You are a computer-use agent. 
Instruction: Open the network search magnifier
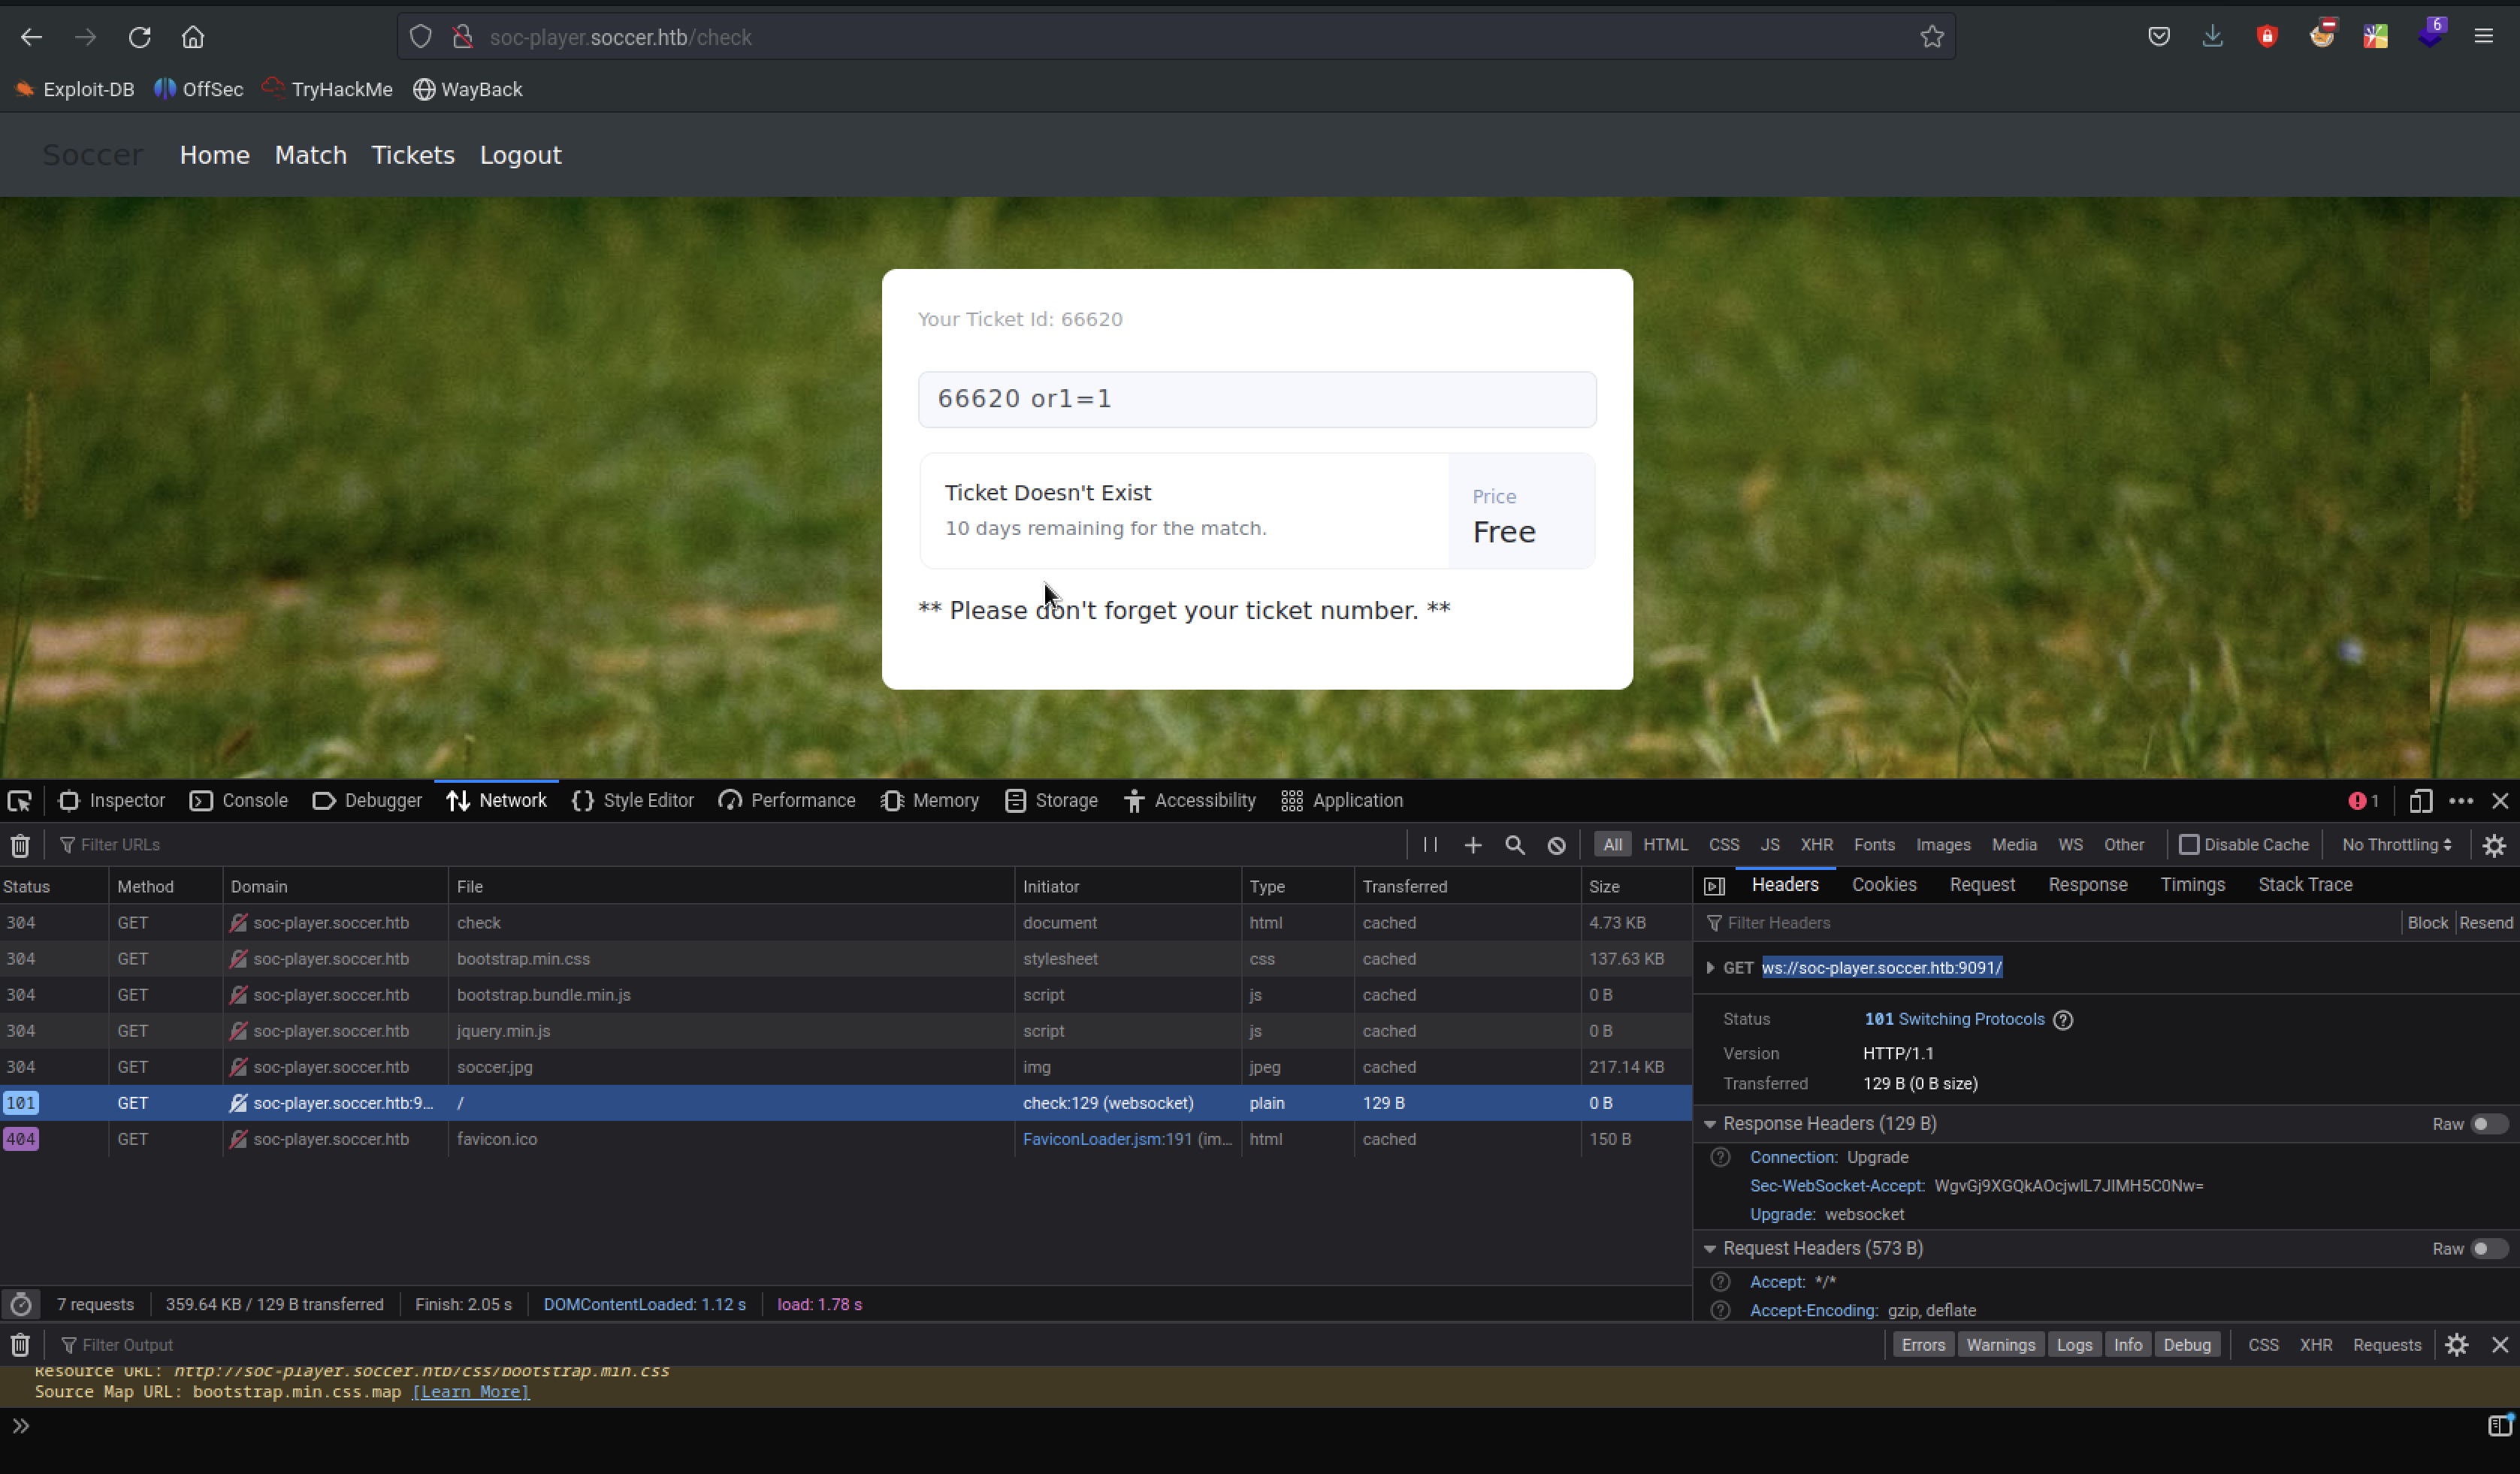pos(1515,845)
